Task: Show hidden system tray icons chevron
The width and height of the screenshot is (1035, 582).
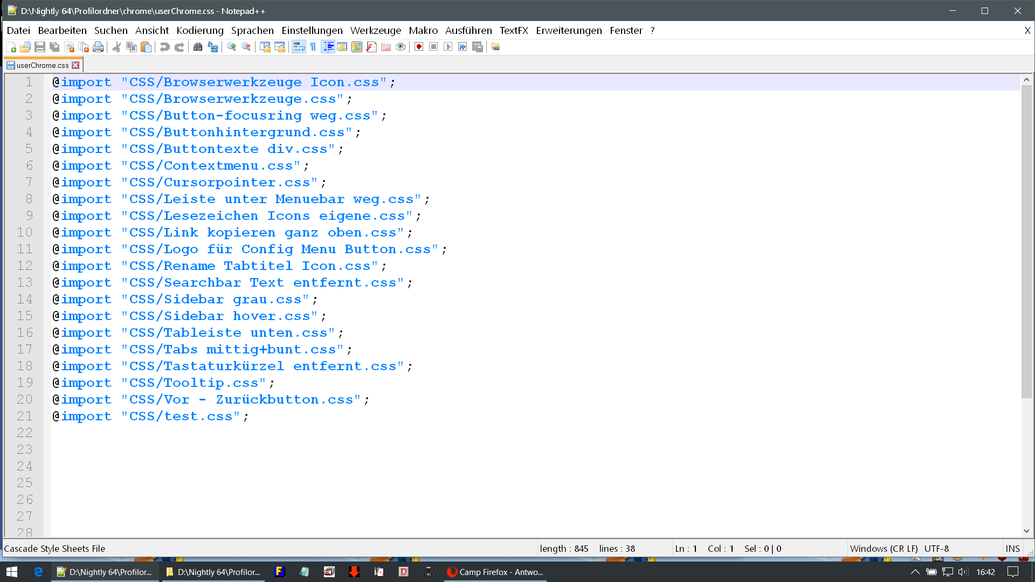Action: tap(915, 572)
